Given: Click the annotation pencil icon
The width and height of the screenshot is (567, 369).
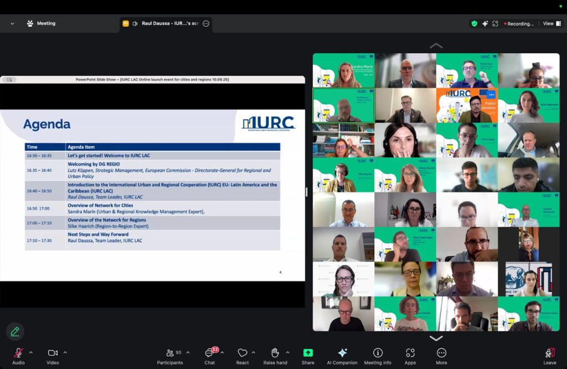Looking at the screenshot, I should coord(15,331).
